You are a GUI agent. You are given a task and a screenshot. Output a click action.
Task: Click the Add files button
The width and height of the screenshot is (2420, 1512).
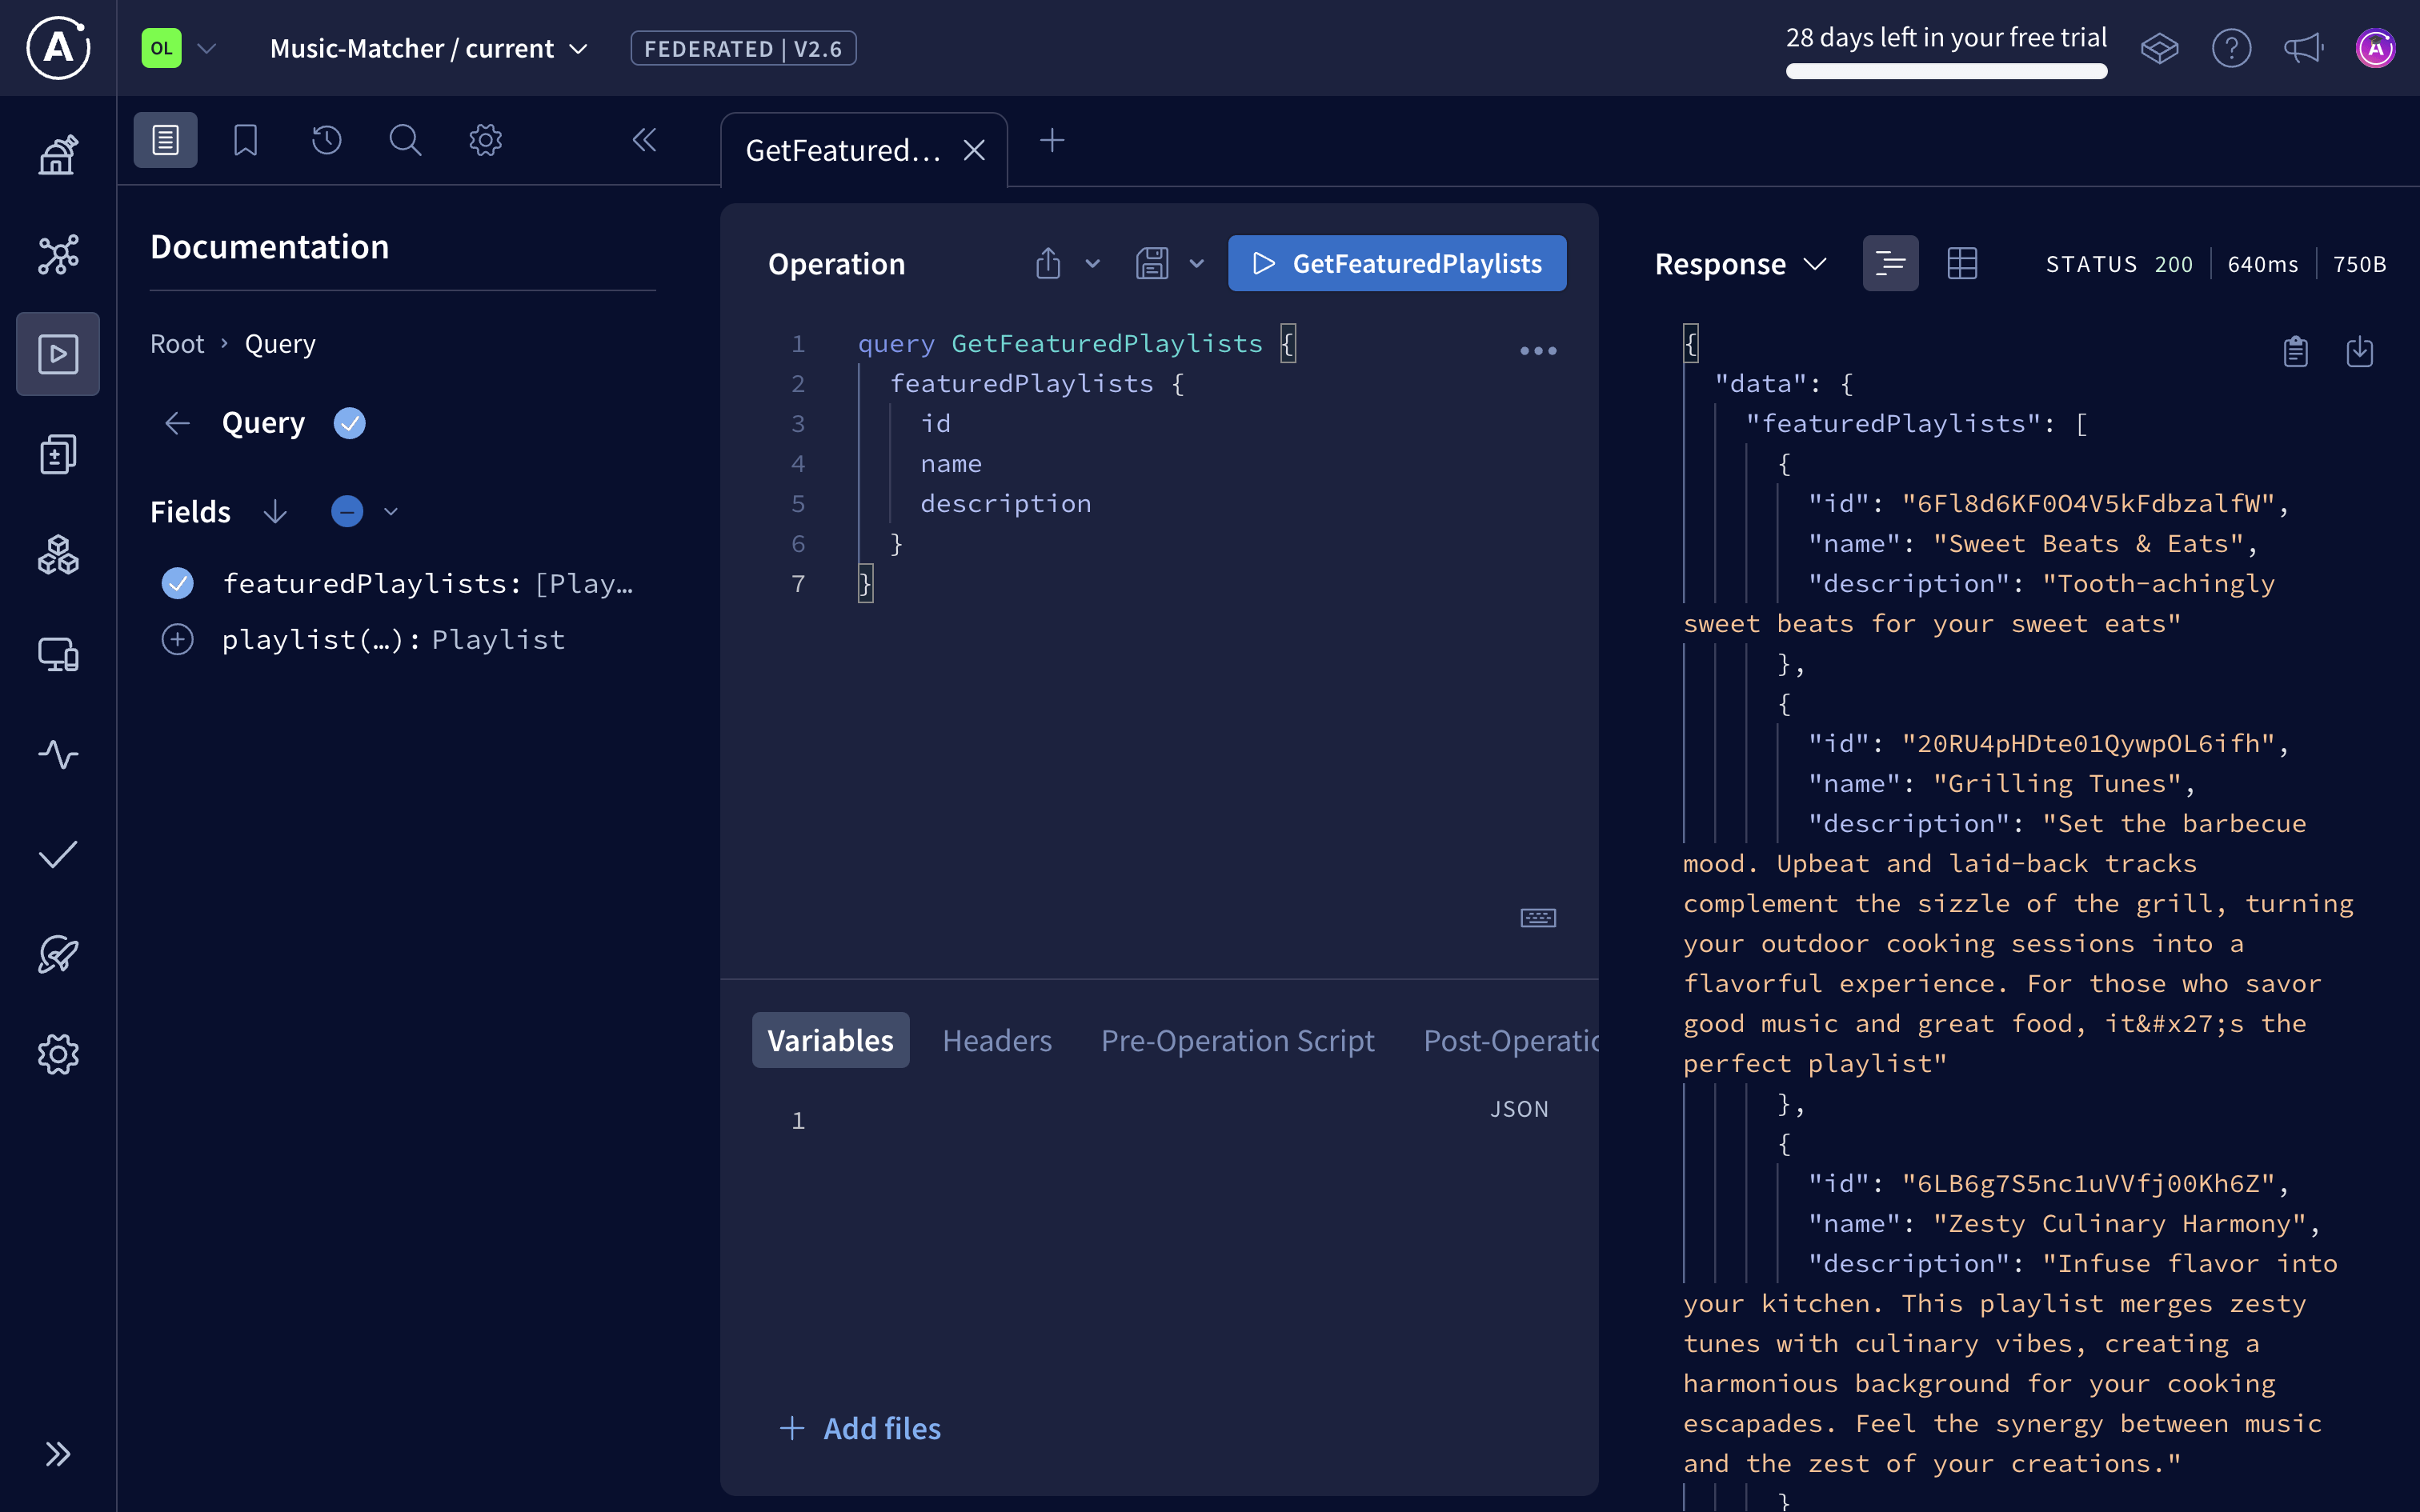(860, 1428)
